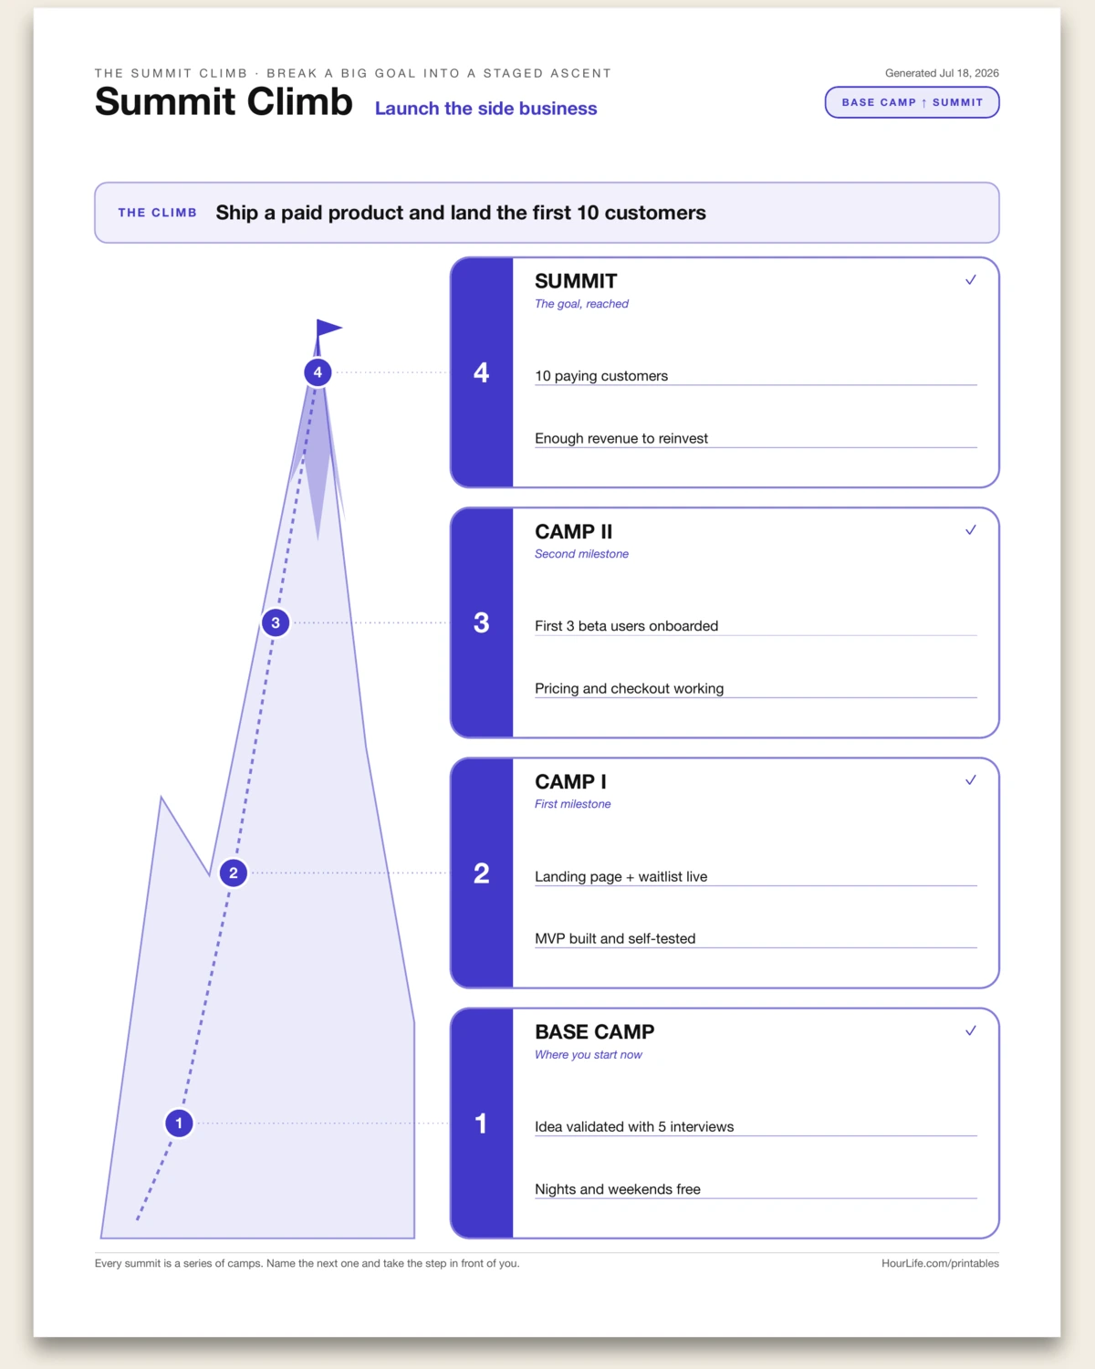This screenshot has width=1095, height=1369.
Task: Click the 10 paying customers line
Action: (x=756, y=376)
